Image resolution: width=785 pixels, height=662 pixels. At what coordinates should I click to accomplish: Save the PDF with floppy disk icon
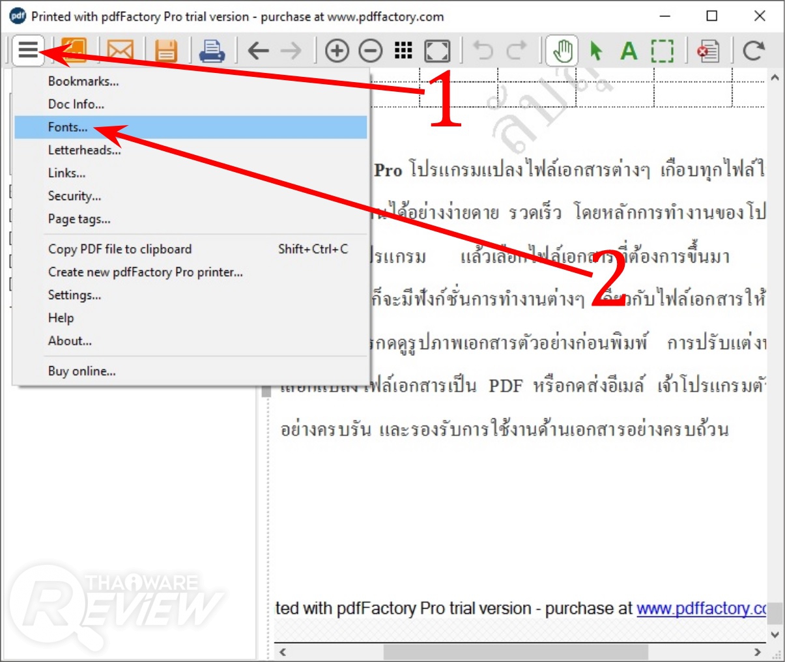tap(166, 50)
